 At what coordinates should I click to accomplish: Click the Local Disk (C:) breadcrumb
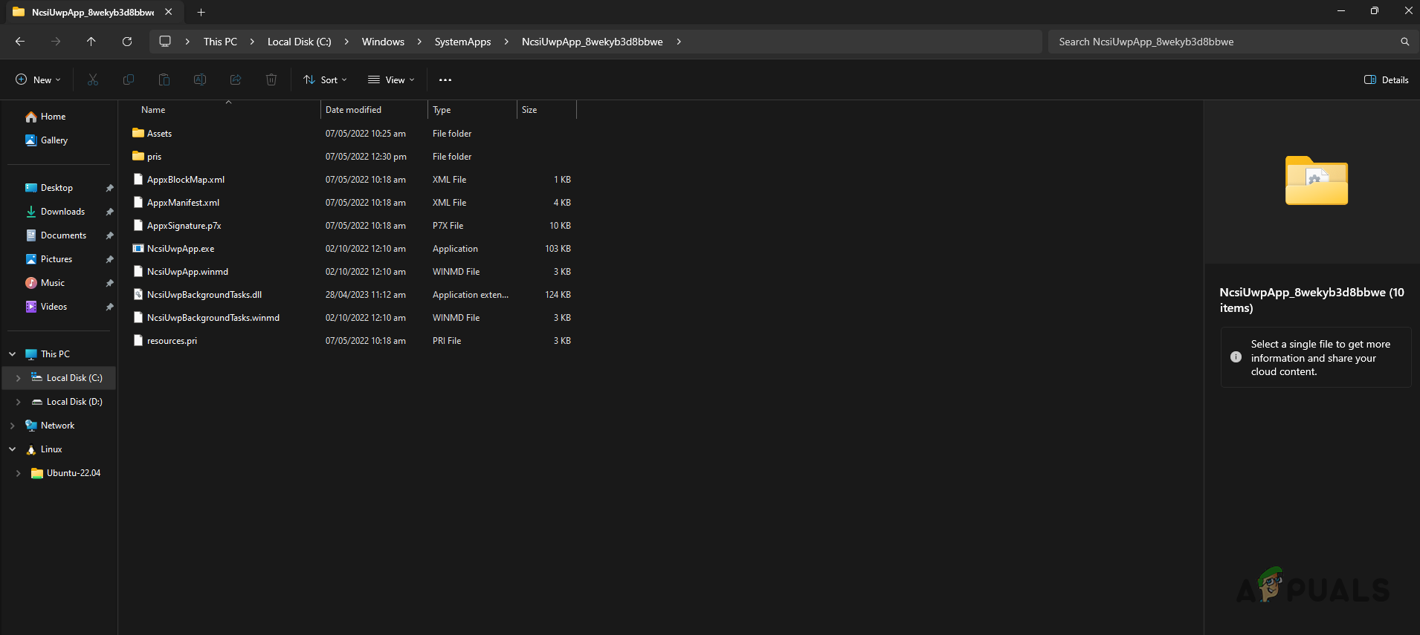tap(300, 42)
